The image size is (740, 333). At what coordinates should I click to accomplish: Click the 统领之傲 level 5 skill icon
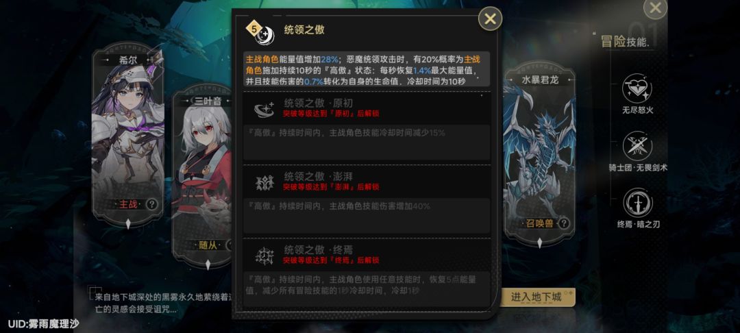point(260,32)
